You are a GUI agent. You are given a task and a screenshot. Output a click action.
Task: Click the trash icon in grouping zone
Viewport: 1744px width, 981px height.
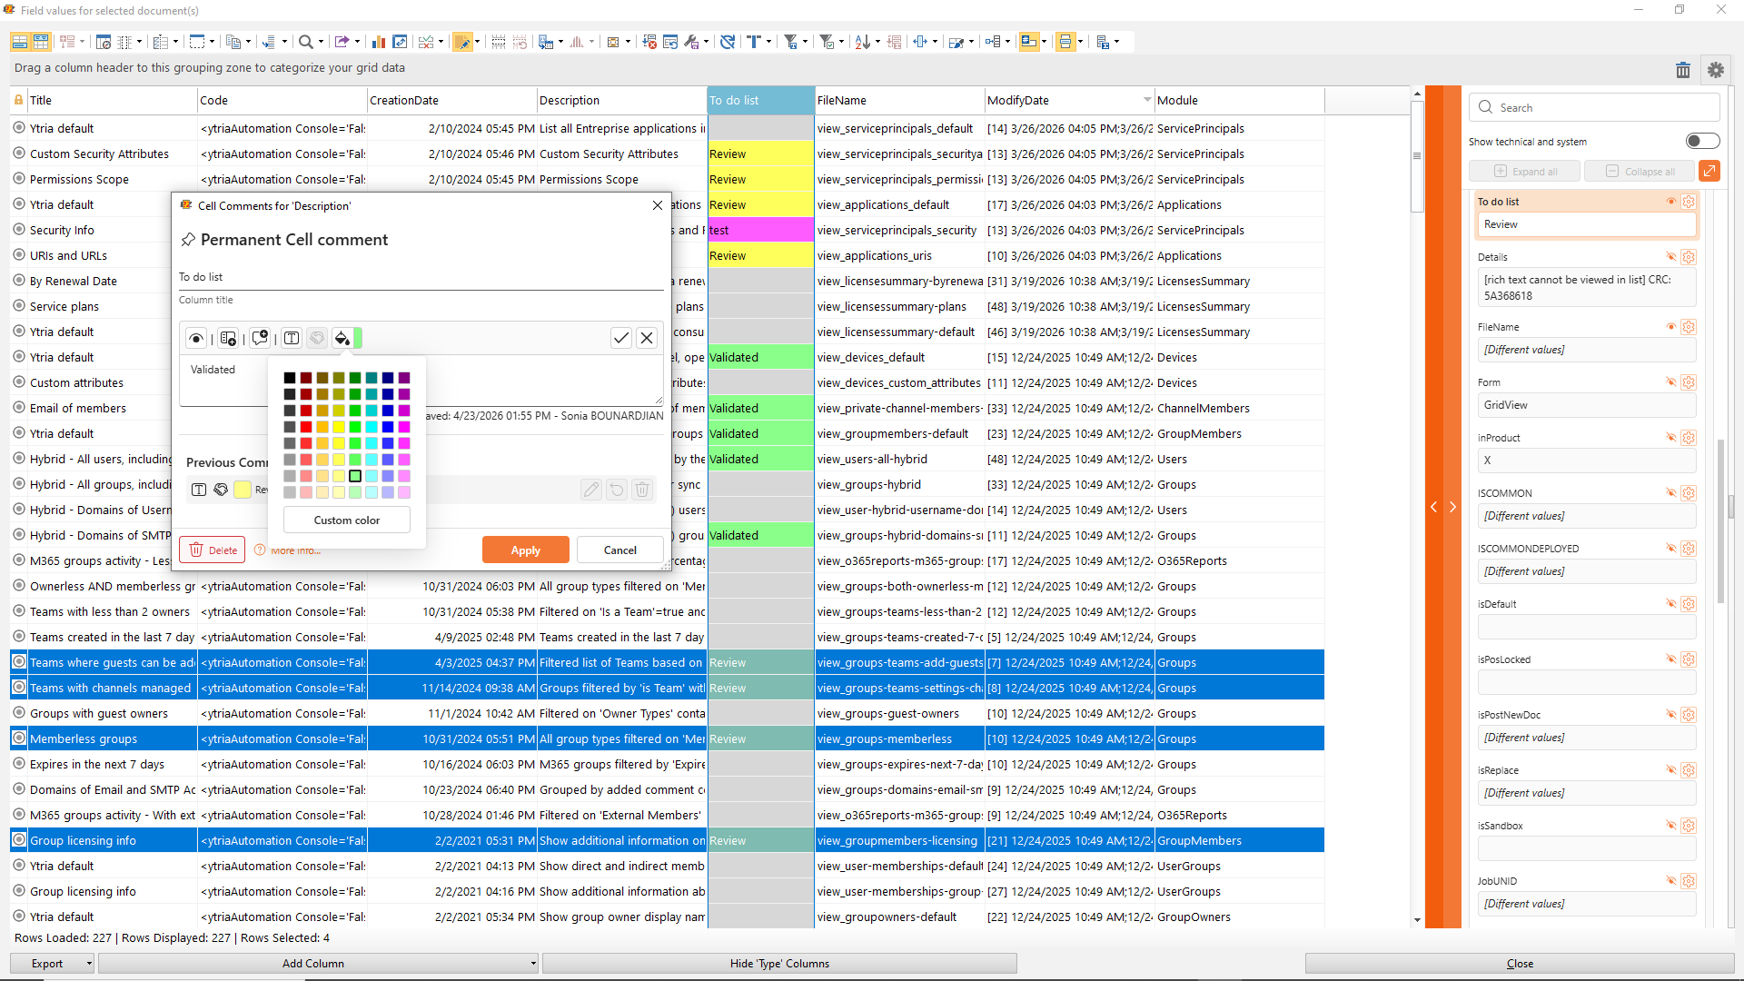pos(1682,70)
